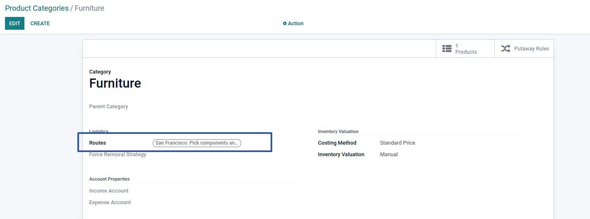This screenshot has height=219, width=590.
Task: Click the Manual inventory valuation value
Action: pyautogui.click(x=389, y=155)
